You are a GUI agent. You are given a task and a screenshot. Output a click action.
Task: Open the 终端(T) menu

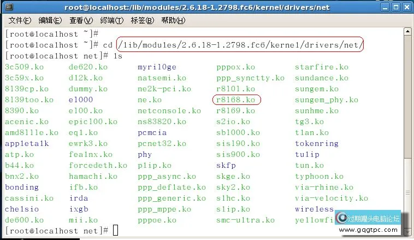click(111, 20)
